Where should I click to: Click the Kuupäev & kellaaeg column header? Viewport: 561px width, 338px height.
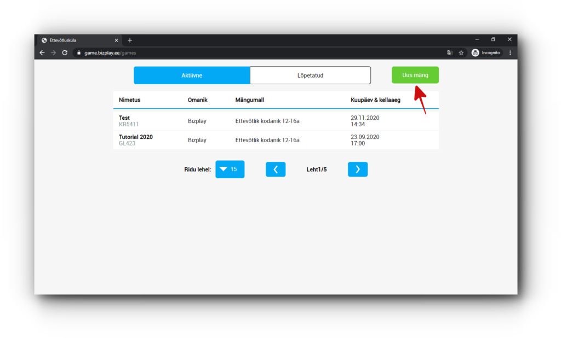375,100
